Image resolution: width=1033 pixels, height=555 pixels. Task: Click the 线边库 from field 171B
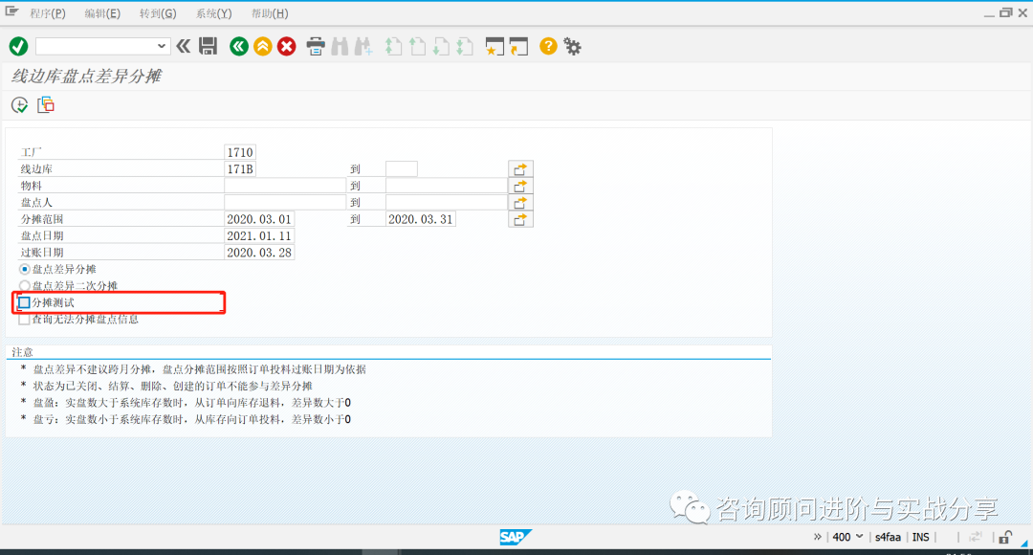(x=240, y=168)
